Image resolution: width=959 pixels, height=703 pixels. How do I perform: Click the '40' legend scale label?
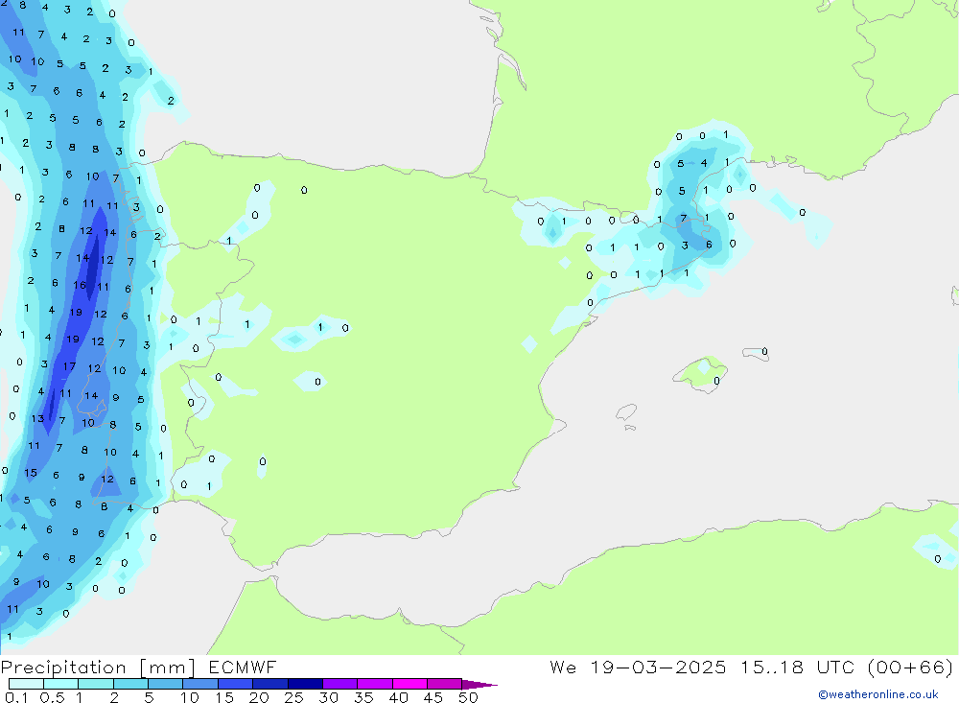398,697
